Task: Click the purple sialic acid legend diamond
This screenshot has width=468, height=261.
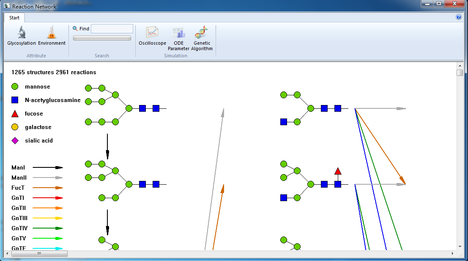Action: tap(15, 140)
